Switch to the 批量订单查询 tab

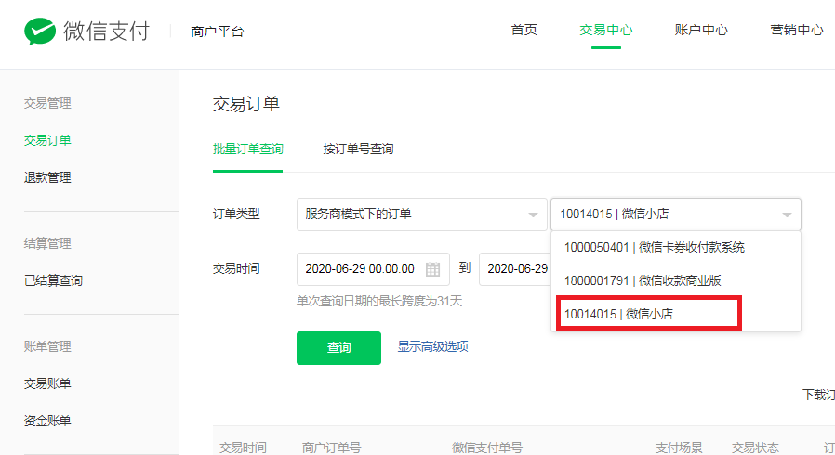[x=247, y=149]
